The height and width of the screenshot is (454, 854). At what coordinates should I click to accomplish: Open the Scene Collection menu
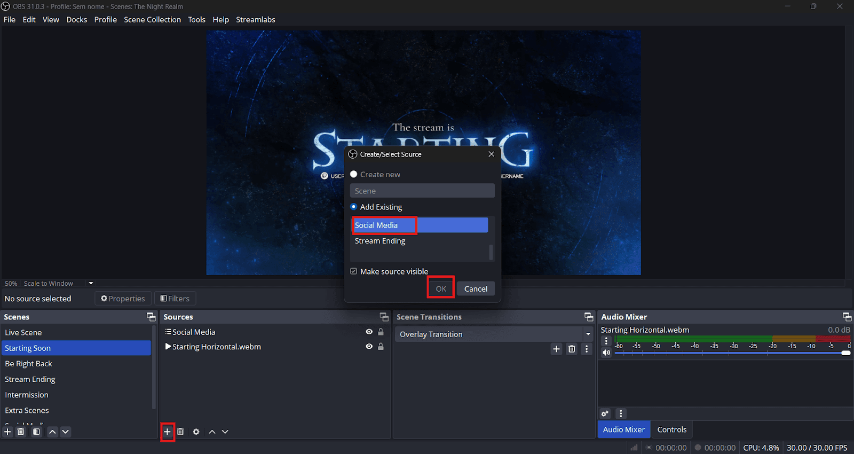(x=152, y=20)
